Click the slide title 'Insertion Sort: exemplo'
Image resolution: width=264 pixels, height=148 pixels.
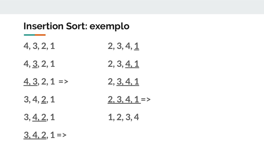[76, 26]
